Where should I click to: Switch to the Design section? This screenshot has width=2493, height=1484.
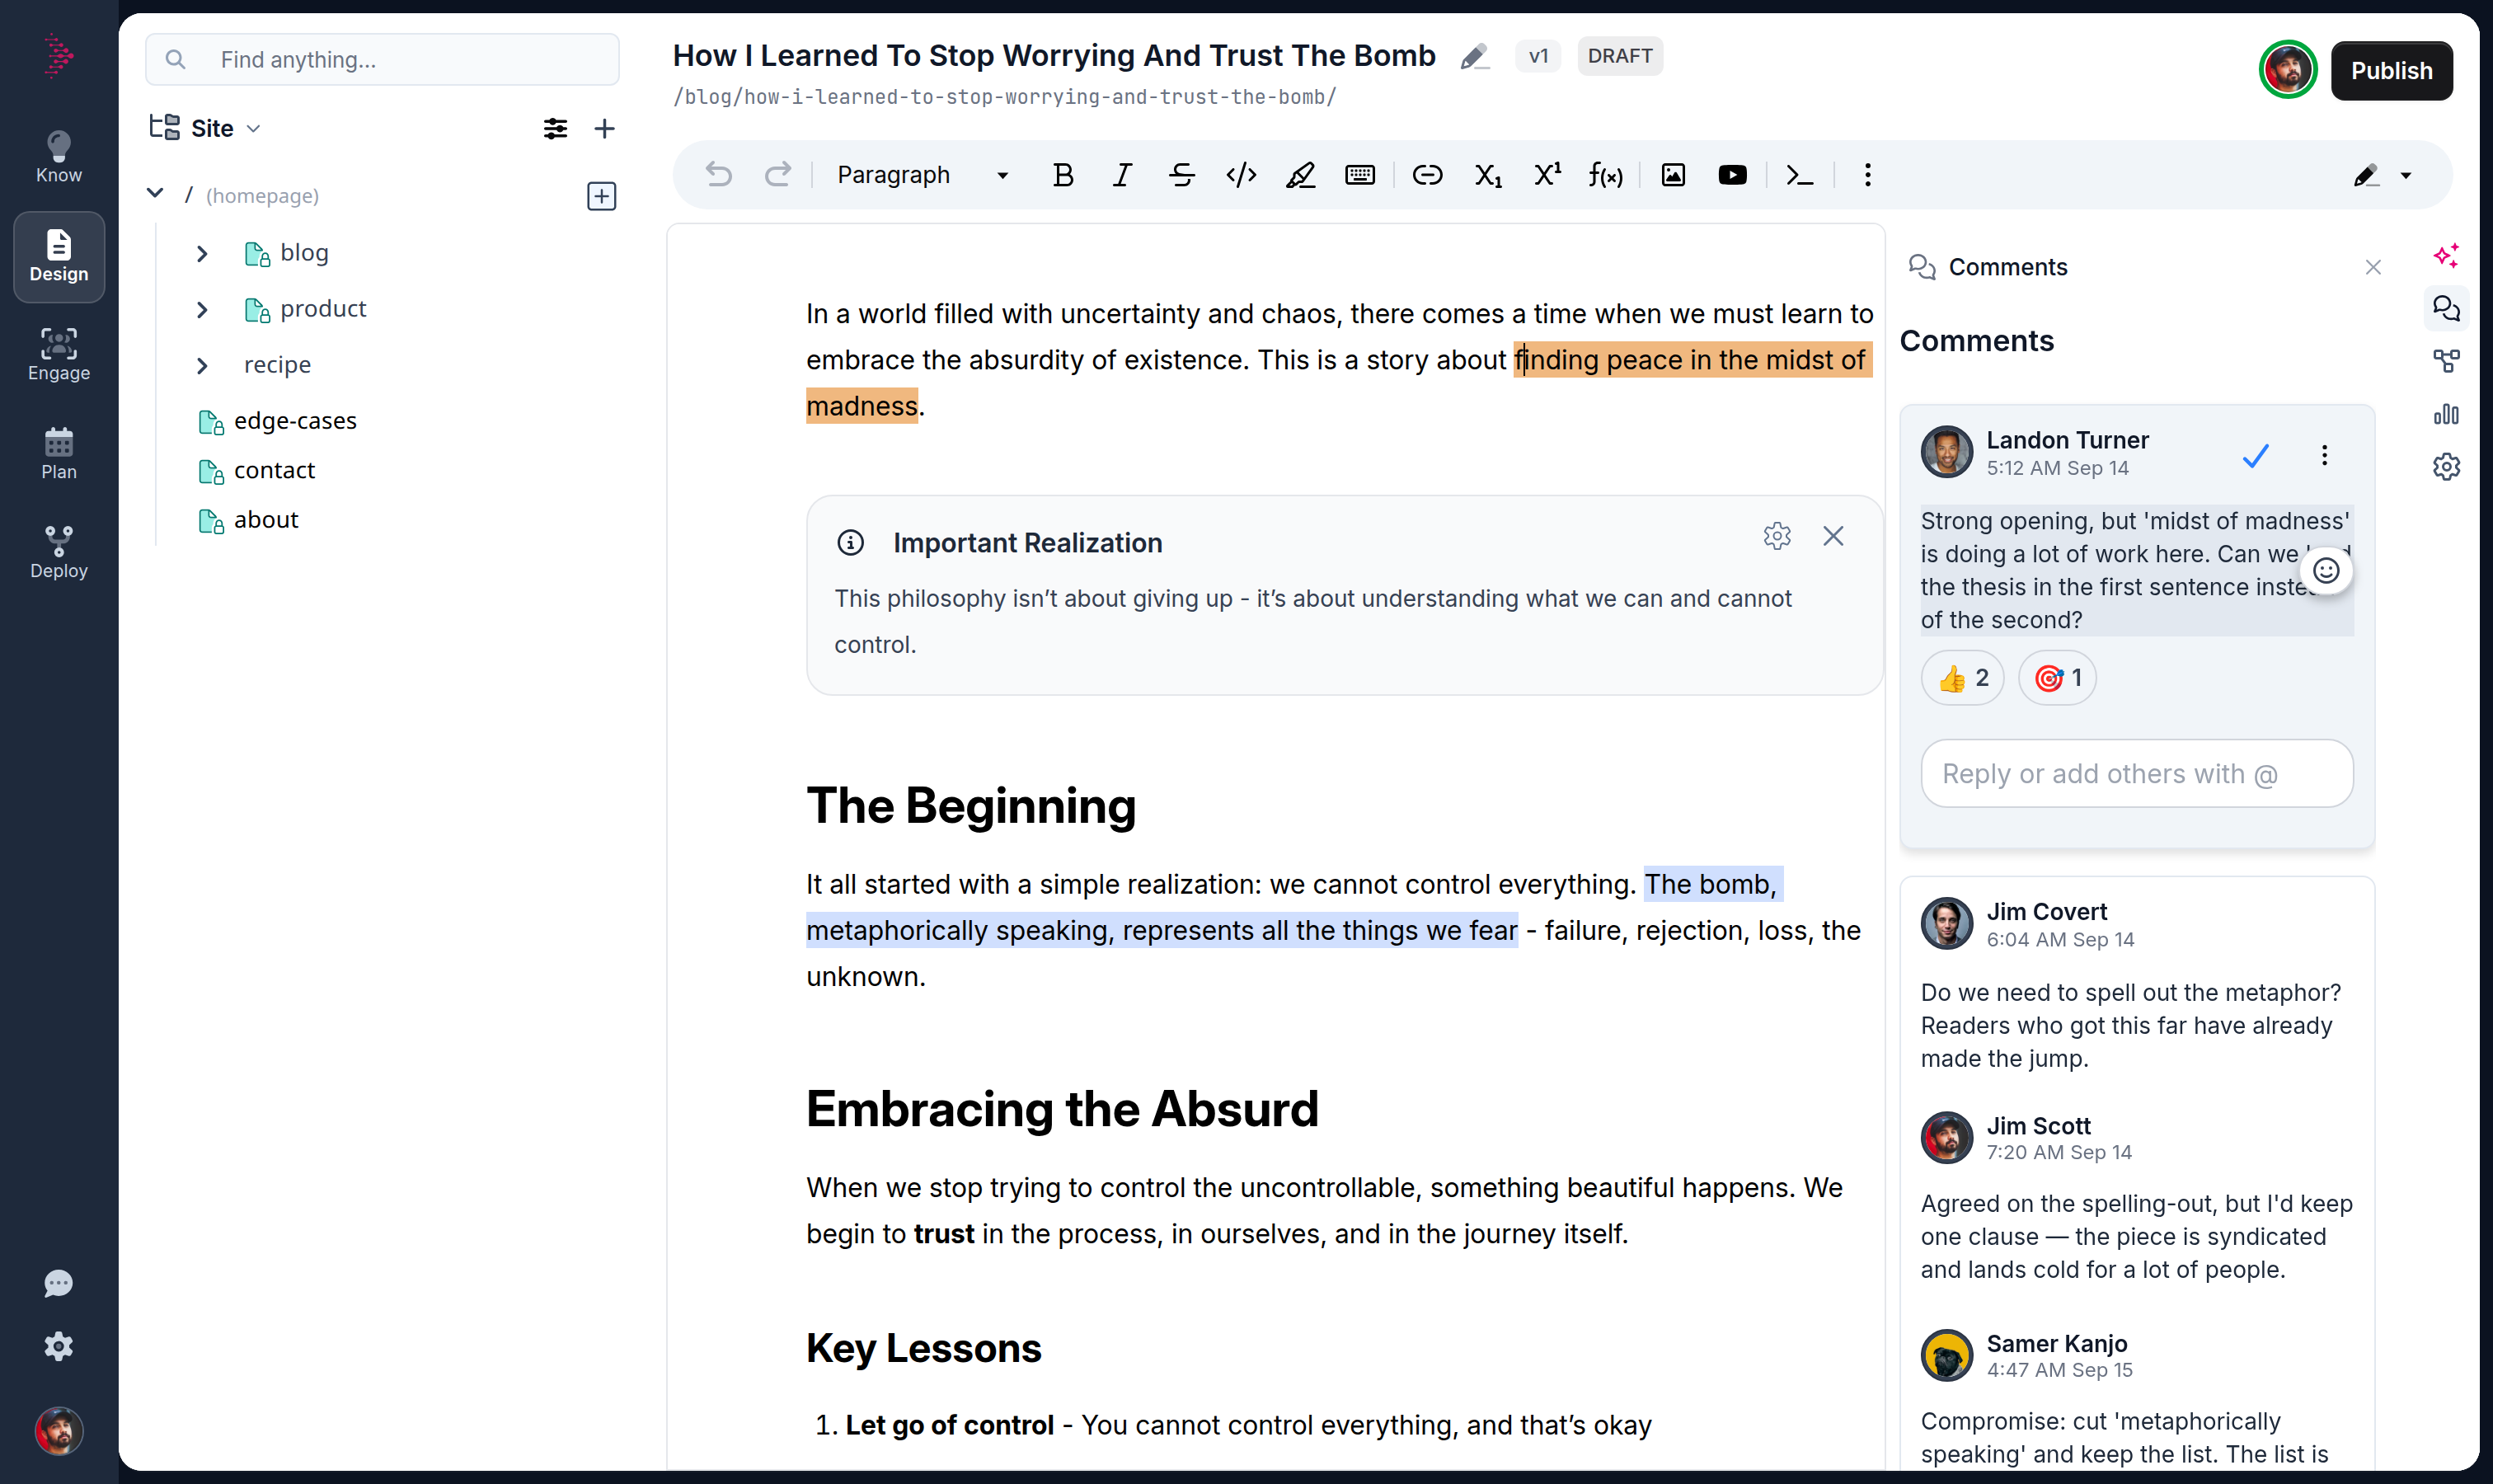(59, 257)
